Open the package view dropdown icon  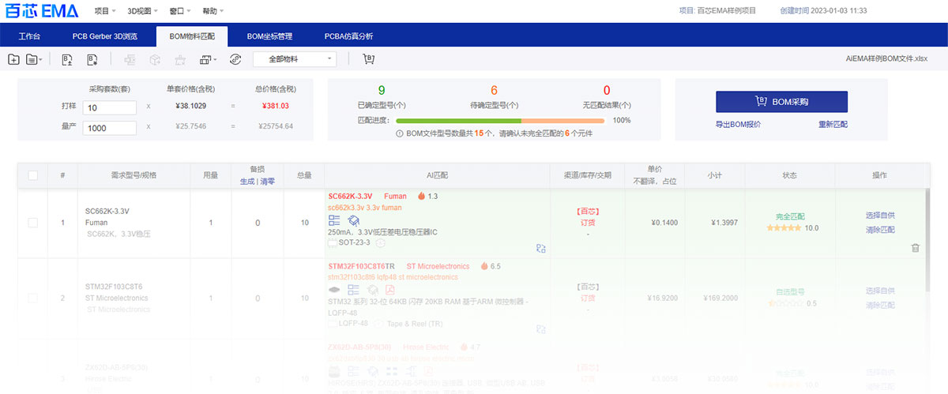208,59
